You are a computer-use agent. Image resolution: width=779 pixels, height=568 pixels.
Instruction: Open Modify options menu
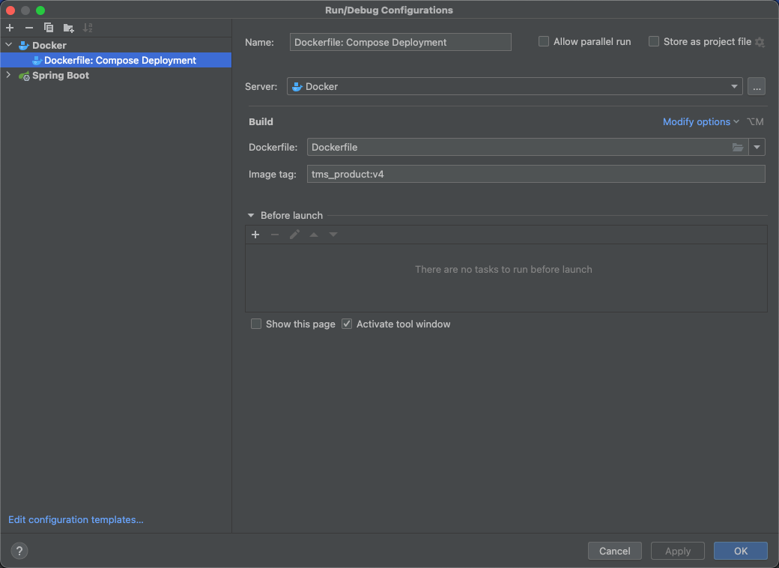[x=700, y=121]
